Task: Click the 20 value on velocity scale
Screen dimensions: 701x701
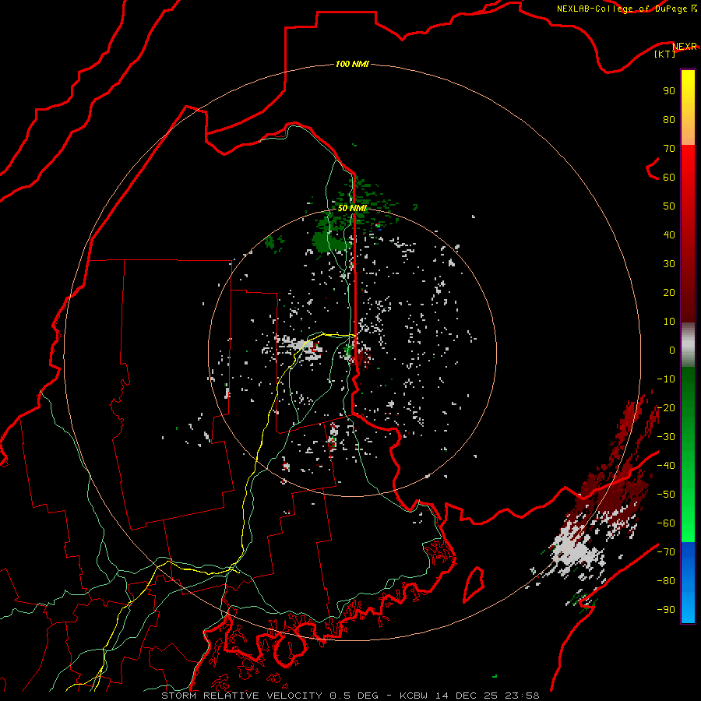Action: [x=669, y=292]
